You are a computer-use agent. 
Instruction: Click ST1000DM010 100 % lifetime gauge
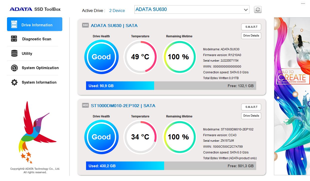179,137
